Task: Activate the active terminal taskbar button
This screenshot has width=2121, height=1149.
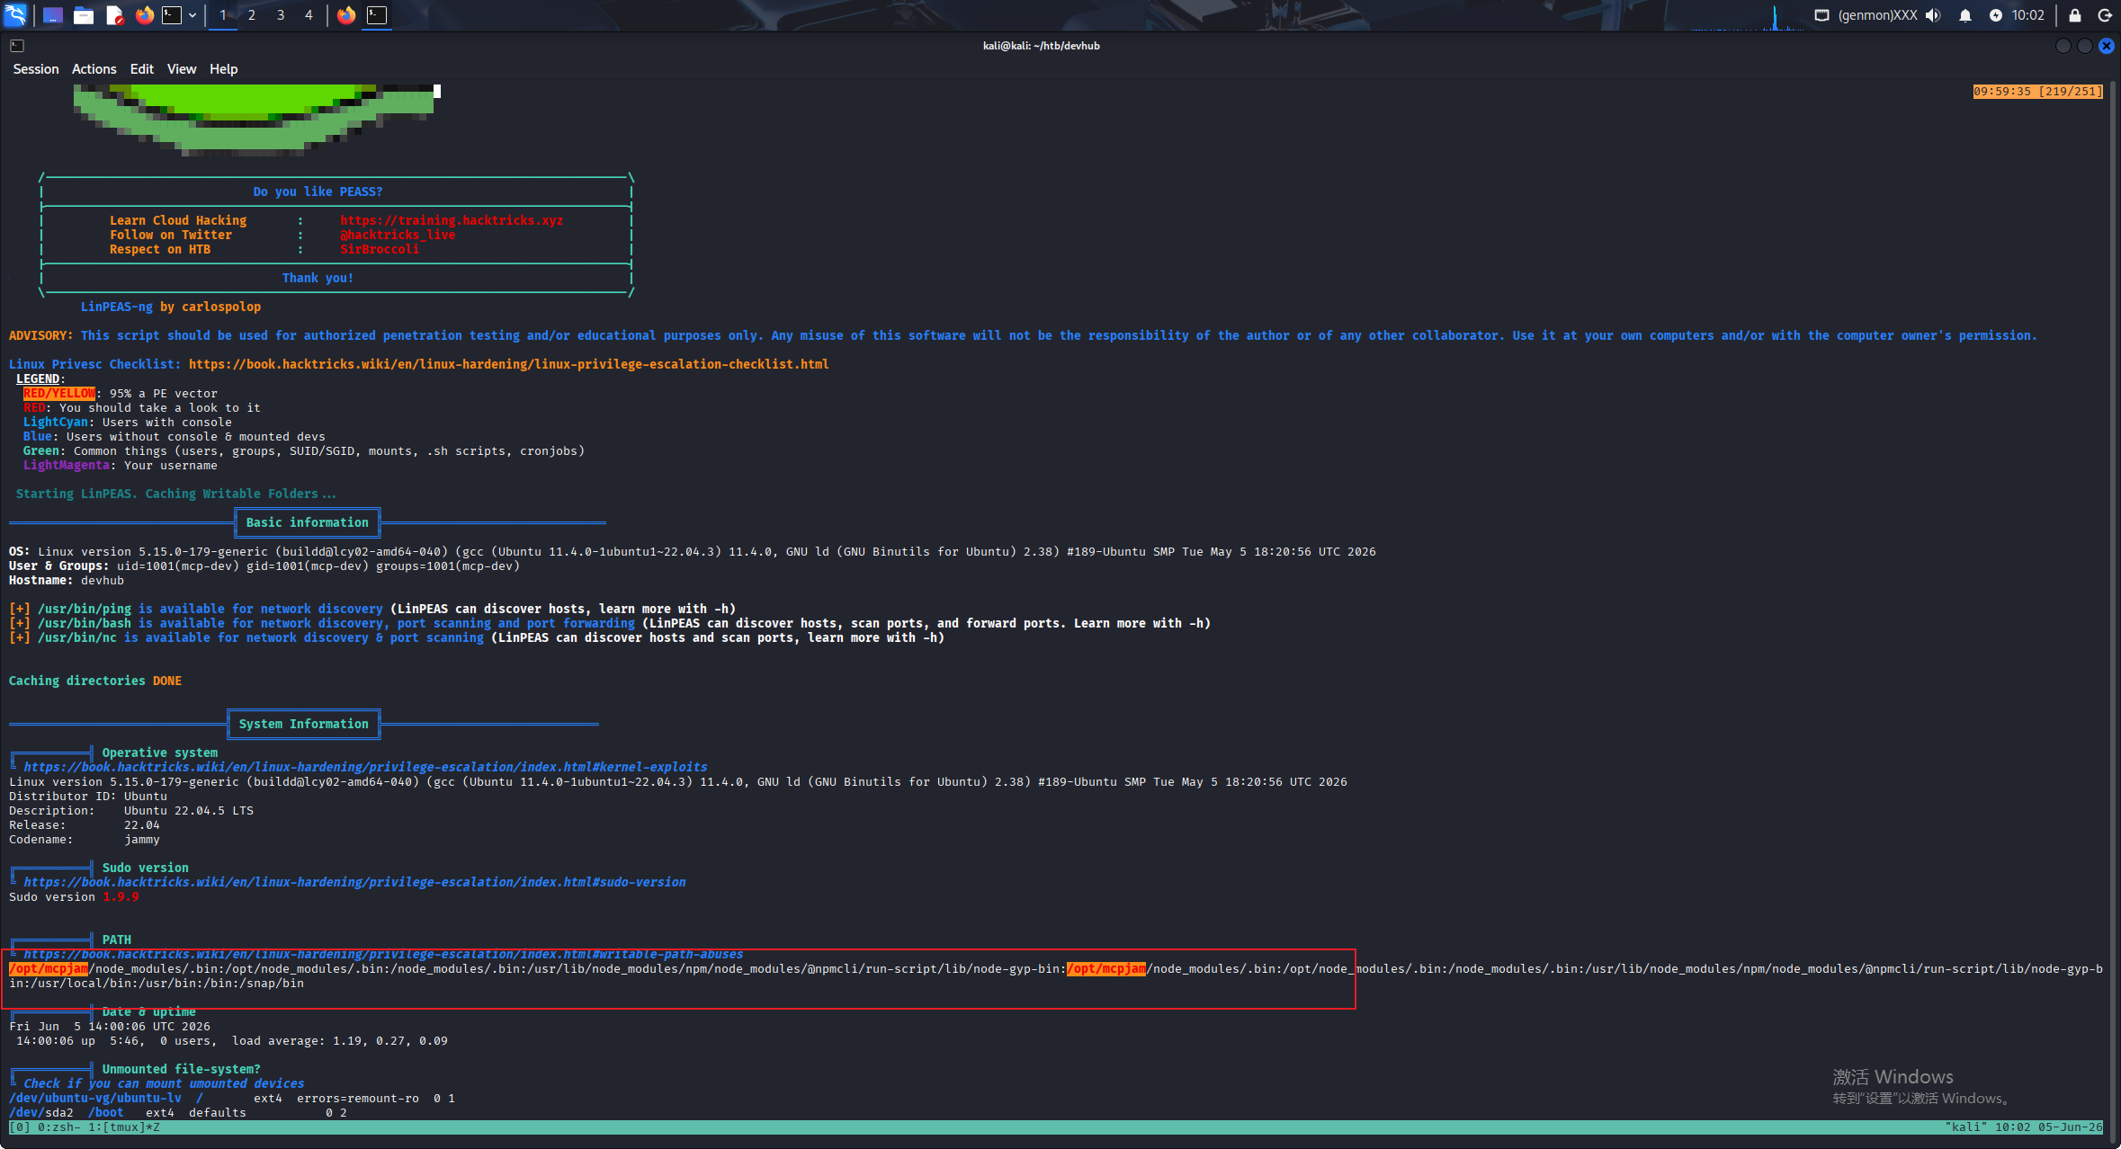Action: (x=377, y=15)
